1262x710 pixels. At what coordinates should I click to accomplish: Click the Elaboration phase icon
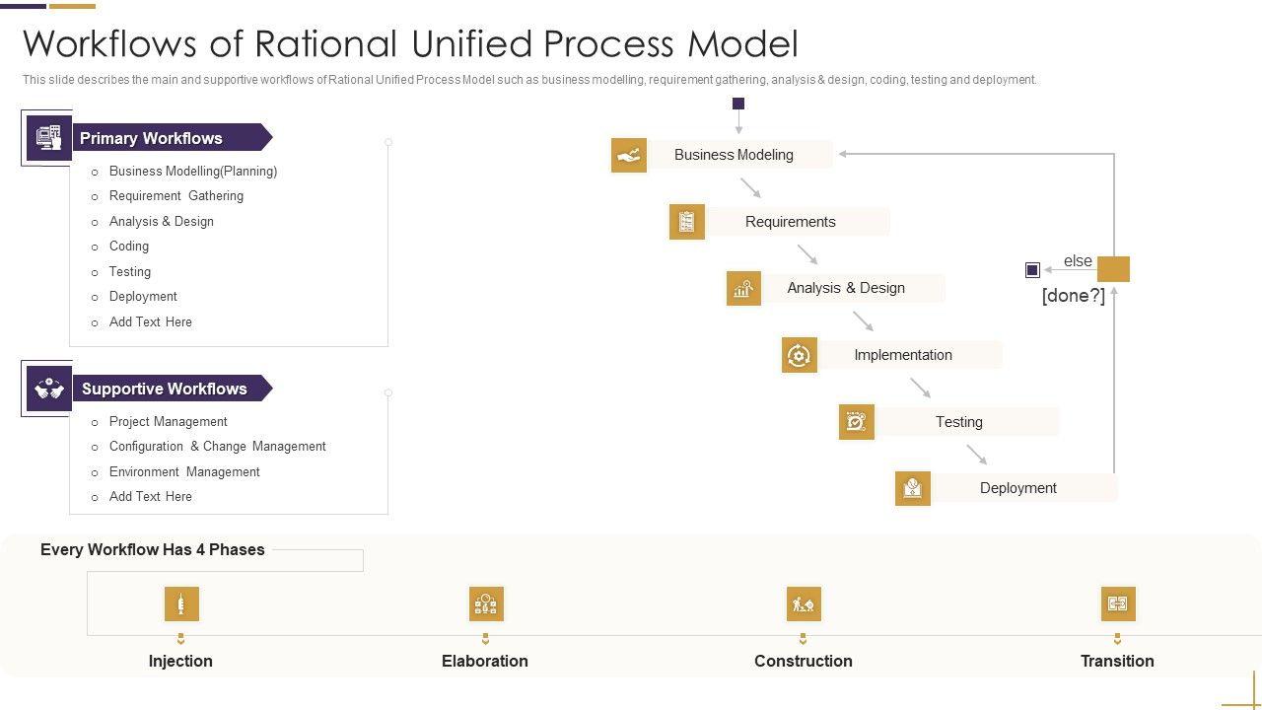pos(485,603)
